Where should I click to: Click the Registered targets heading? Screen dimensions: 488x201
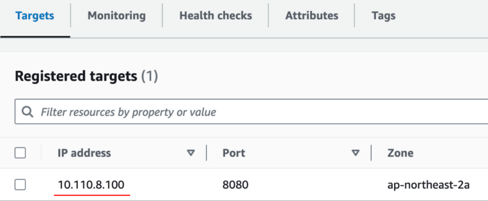coord(76,76)
